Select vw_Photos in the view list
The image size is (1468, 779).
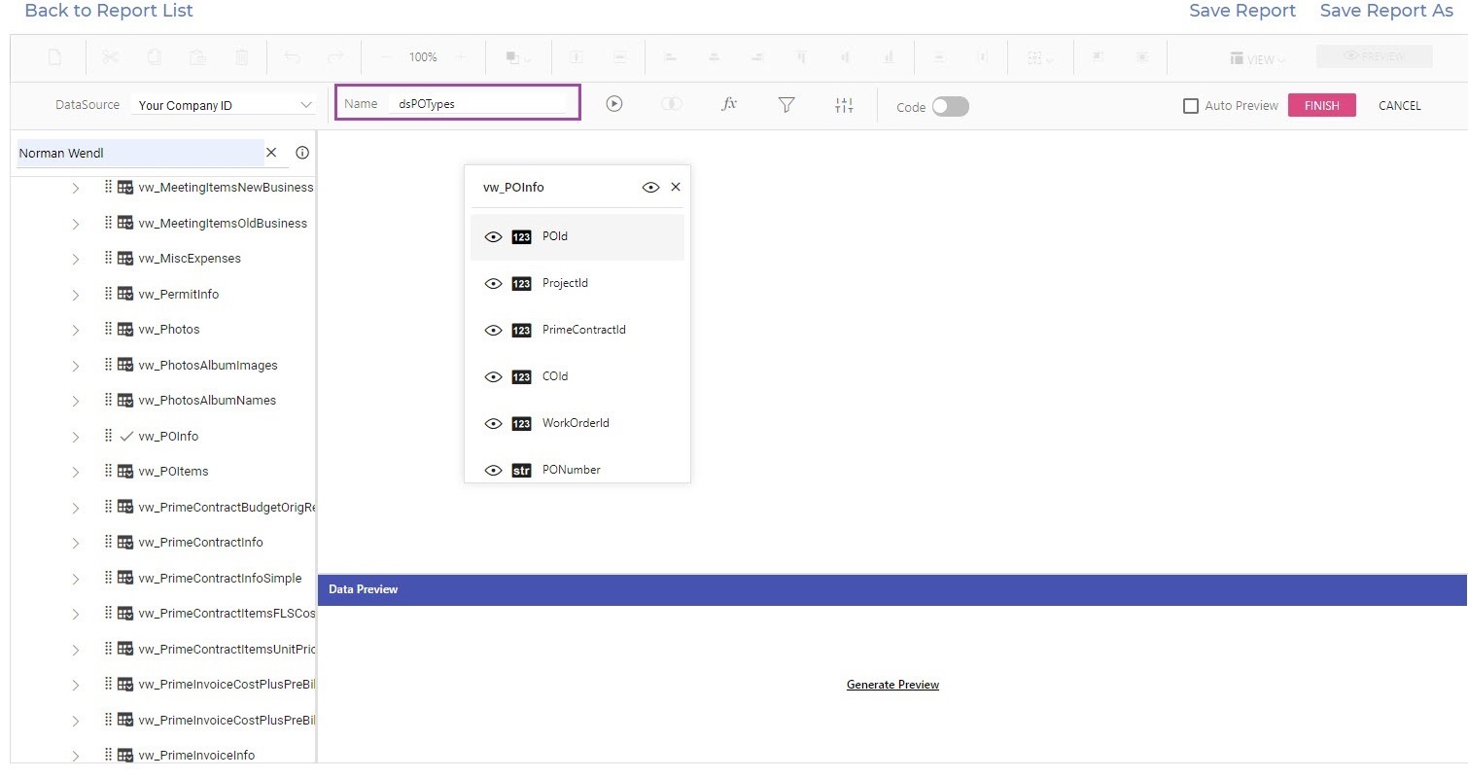[169, 330]
